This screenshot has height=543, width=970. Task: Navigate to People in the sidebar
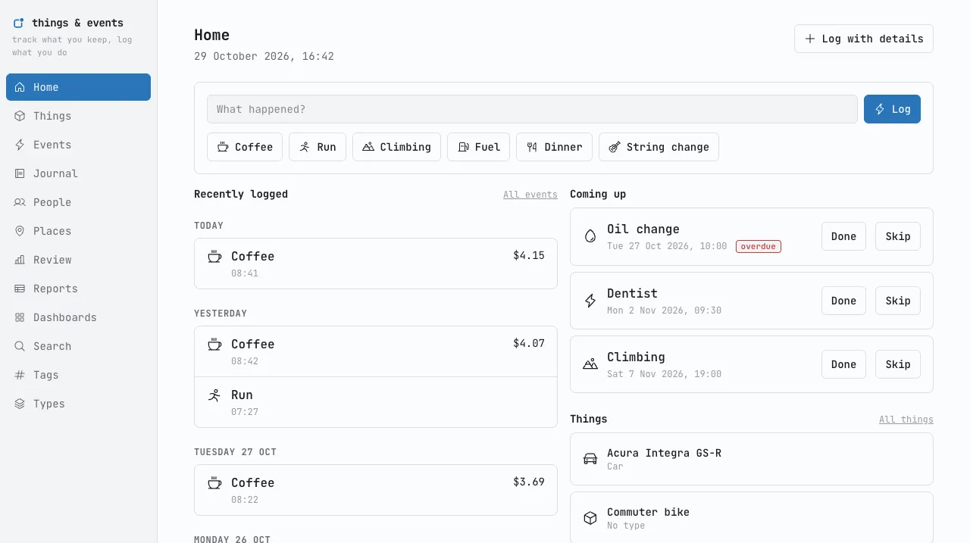pyautogui.click(x=78, y=202)
